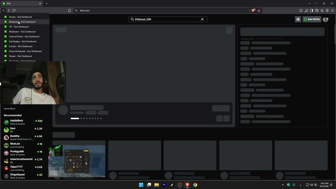
Task: Click the magnifier icon in Kick search
Action: coord(132,19)
